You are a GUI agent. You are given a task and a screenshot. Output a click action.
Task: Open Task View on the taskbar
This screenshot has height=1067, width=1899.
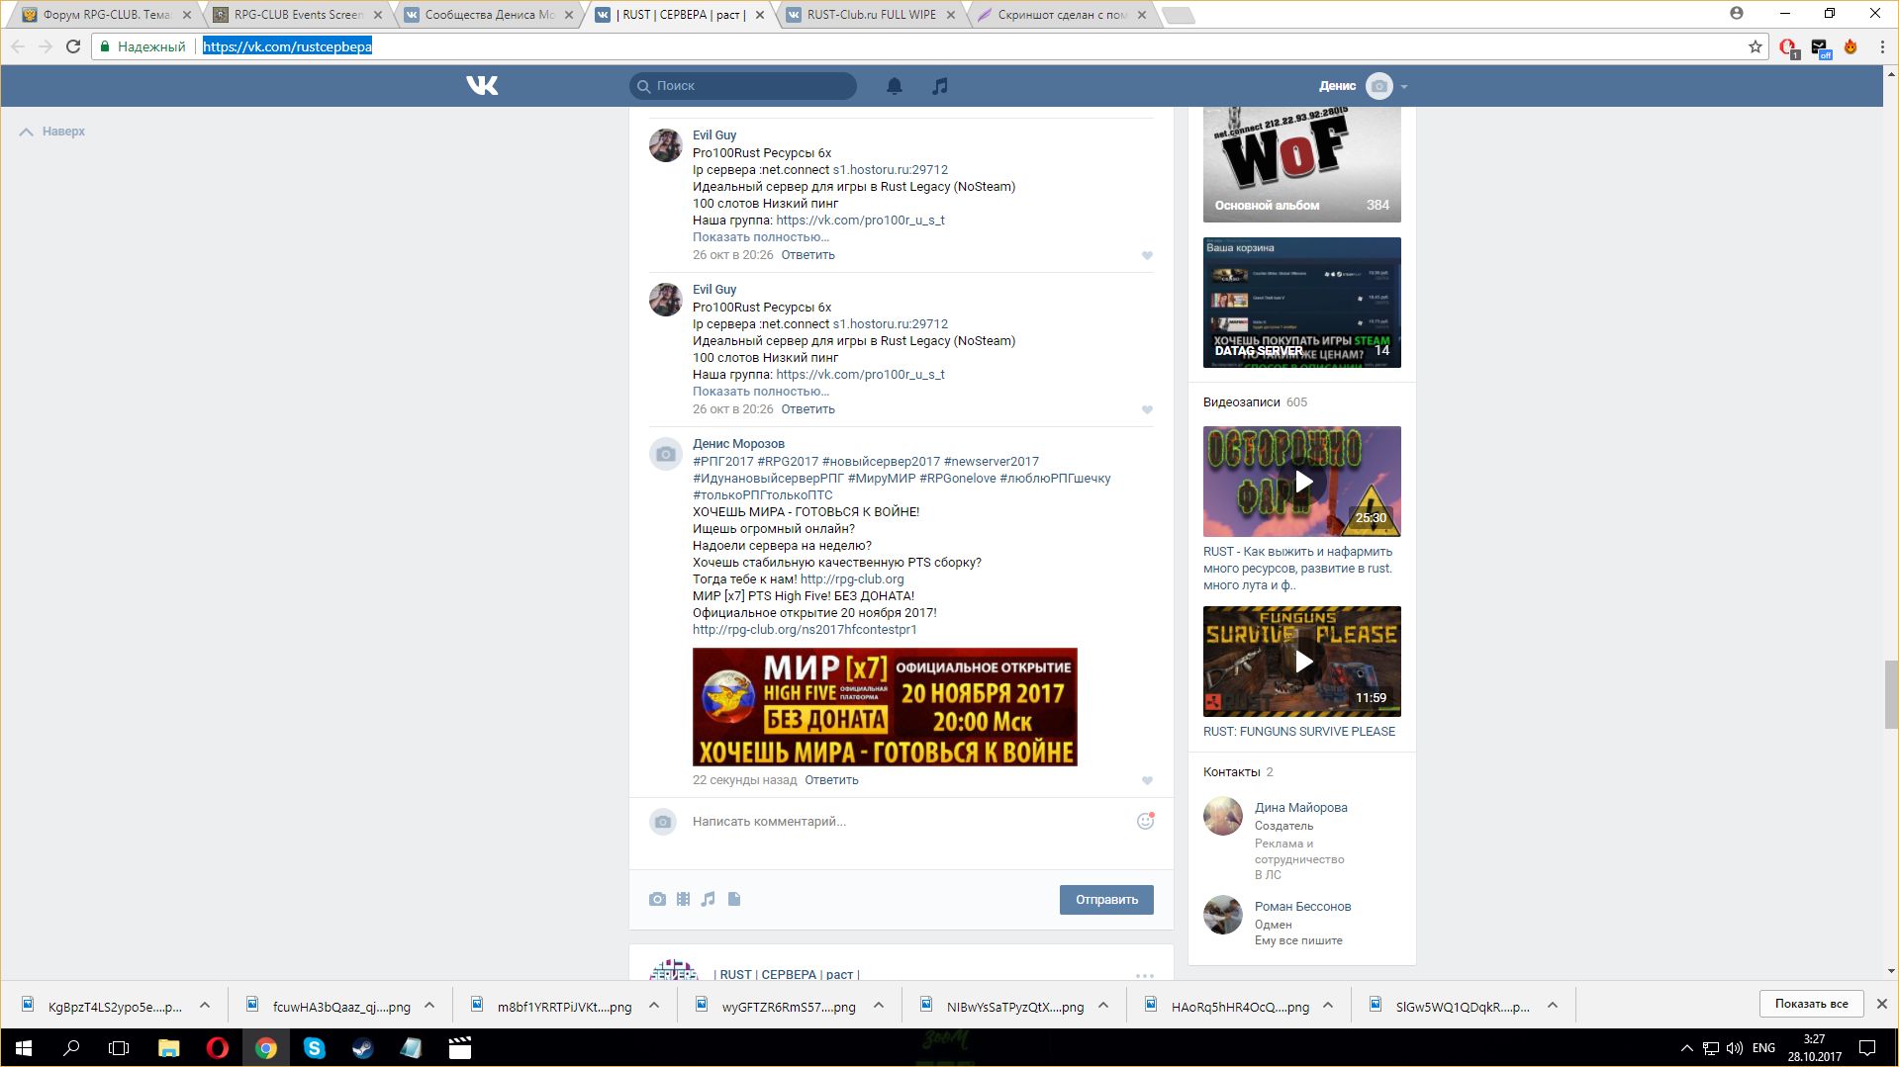tap(119, 1048)
